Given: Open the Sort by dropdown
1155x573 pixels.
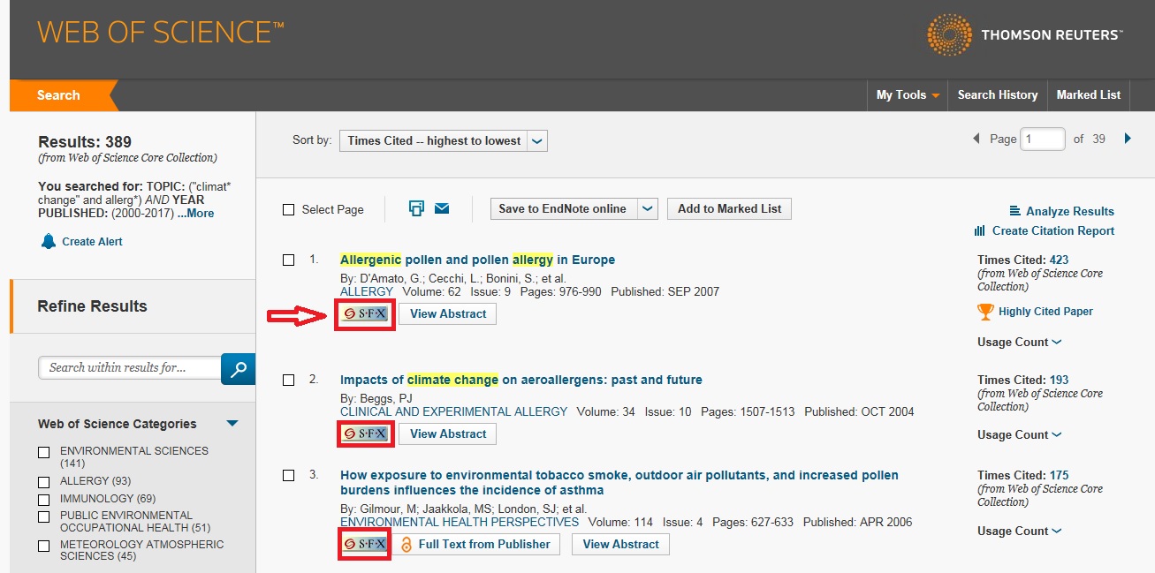Looking at the screenshot, I should point(444,140).
